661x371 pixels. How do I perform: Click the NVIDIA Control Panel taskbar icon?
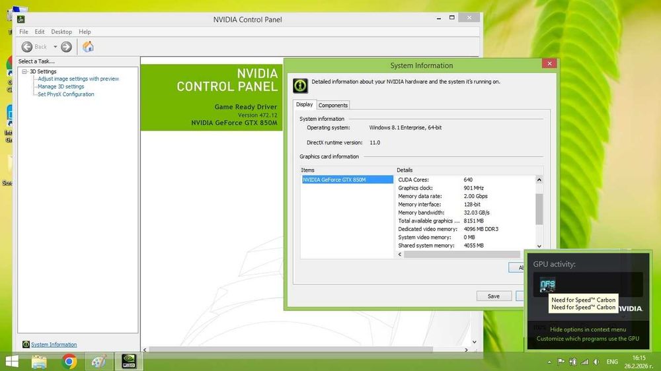pyautogui.click(x=129, y=361)
